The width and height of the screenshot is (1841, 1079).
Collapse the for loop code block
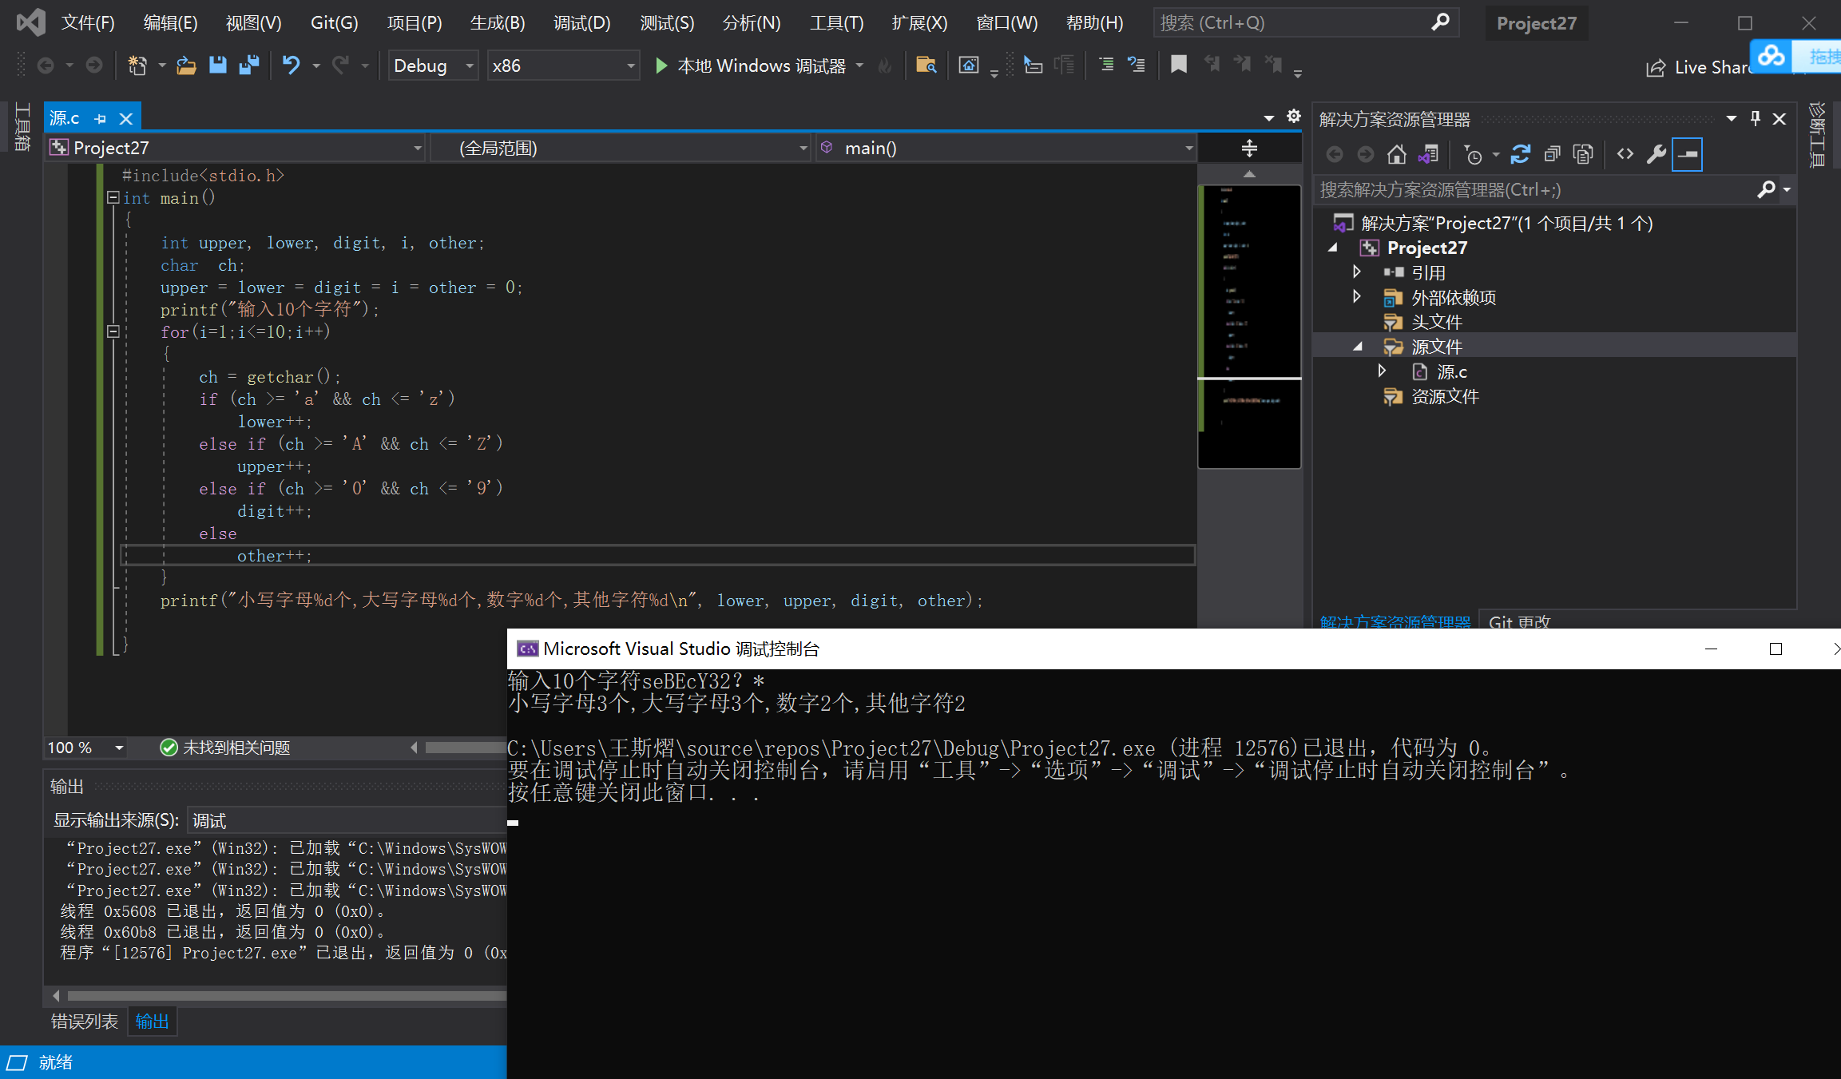[x=113, y=331]
